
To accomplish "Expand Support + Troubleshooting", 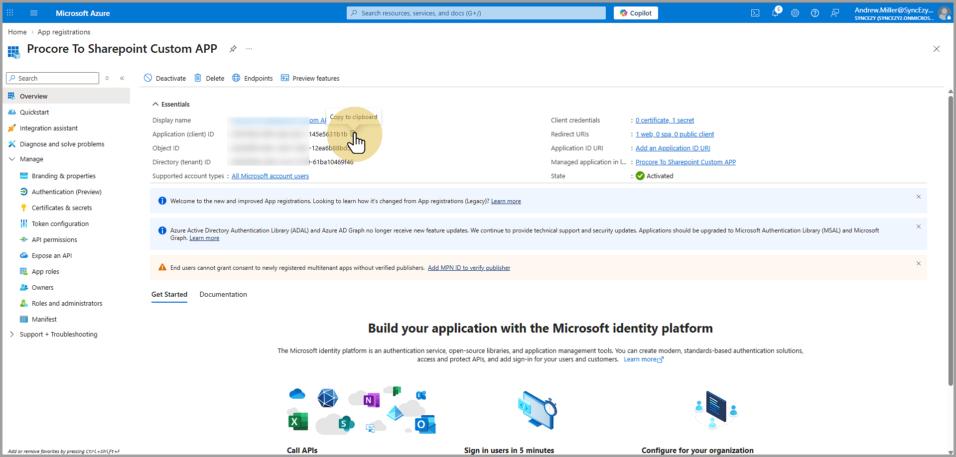I will point(58,334).
